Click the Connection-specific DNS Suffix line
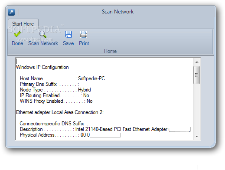Screen dimensions: 225x170 point(55,124)
